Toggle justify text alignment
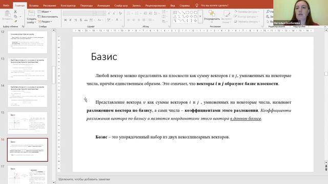This screenshot has height=184, width=328. click(x=143, y=20)
